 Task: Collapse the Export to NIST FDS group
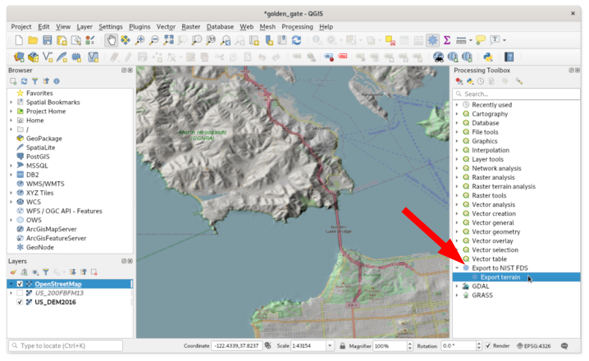pyautogui.click(x=457, y=267)
